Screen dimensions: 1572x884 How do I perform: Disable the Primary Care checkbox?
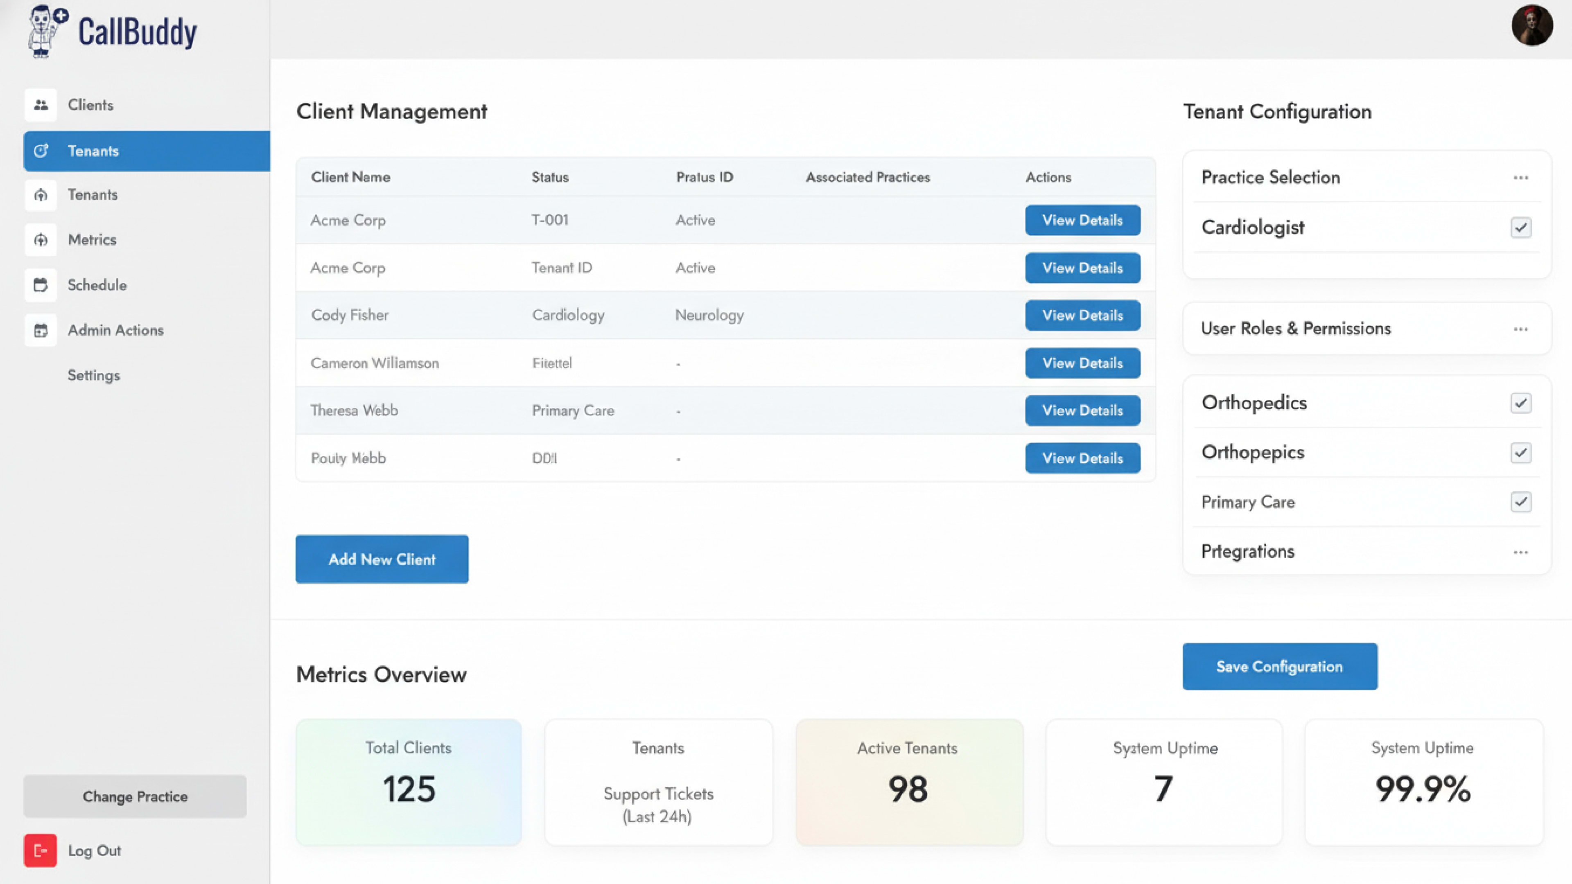pos(1521,502)
